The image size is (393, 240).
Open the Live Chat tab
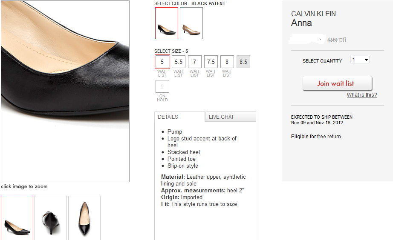(231, 117)
